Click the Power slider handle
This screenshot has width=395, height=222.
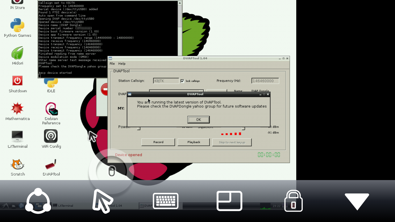[x=139, y=128]
